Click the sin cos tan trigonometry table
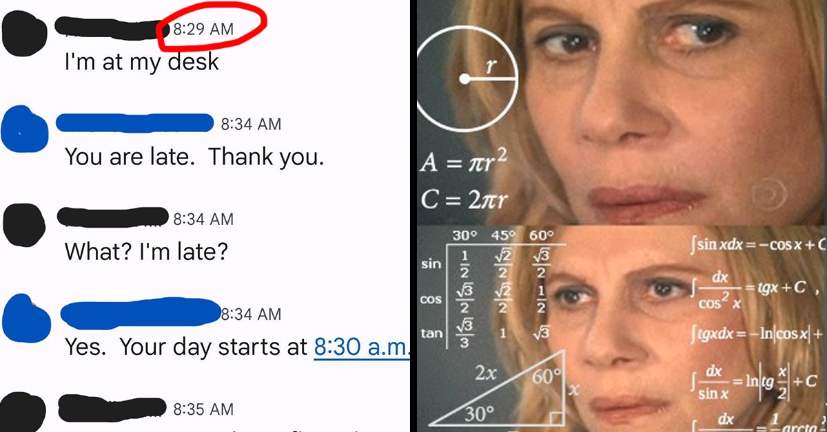The width and height of the screenshot is (827, 432). [492, 288]
